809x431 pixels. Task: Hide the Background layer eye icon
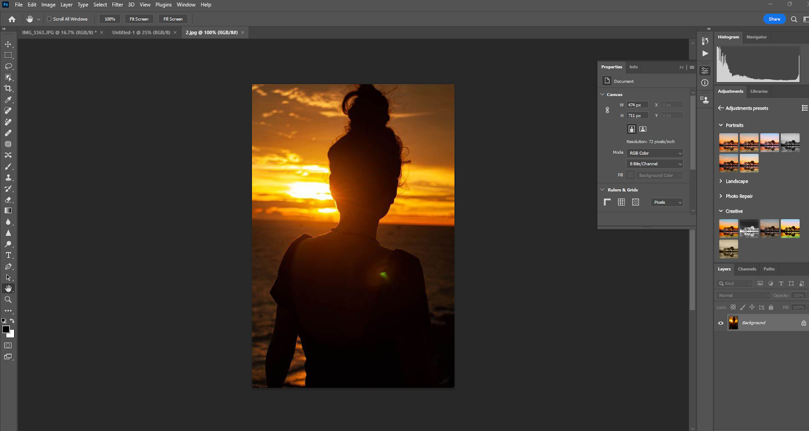click(x=721, y=323)
